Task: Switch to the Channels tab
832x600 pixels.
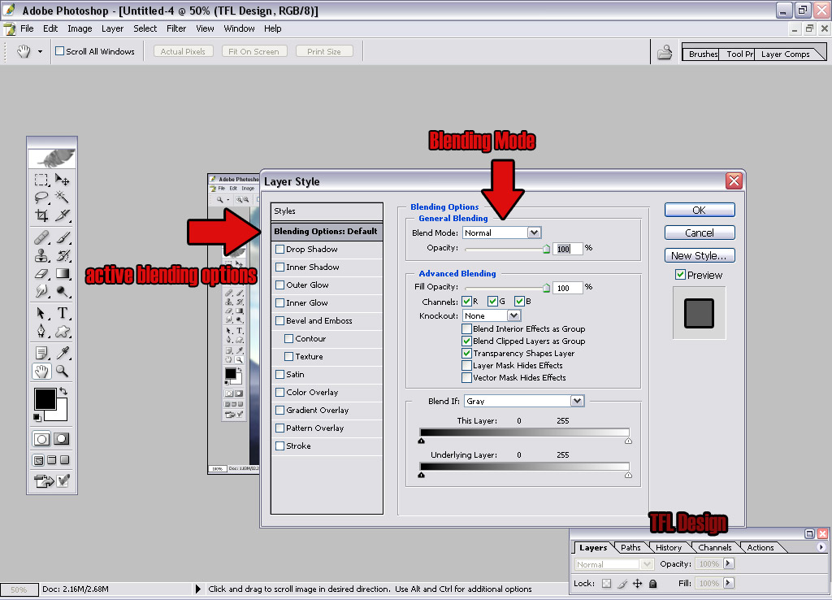Action: coord(714,547)
